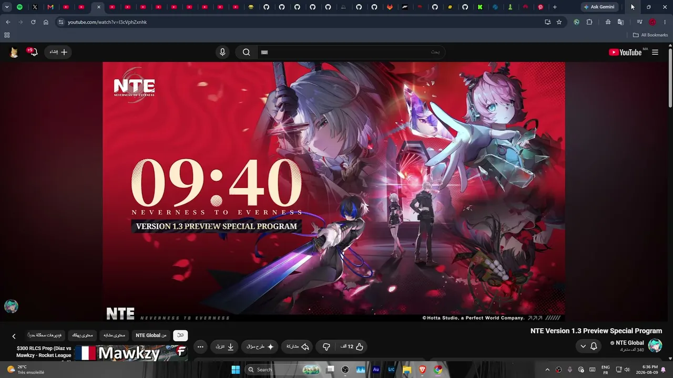Select the 'محتوى يهمّك' chip
Screen dimensions: 673x378
point(82,335)
